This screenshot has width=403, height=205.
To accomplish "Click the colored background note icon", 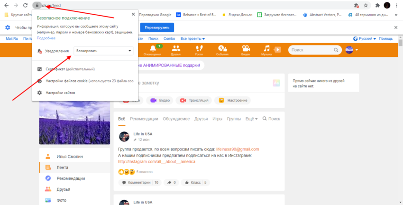I will click(x=276, y=83).
